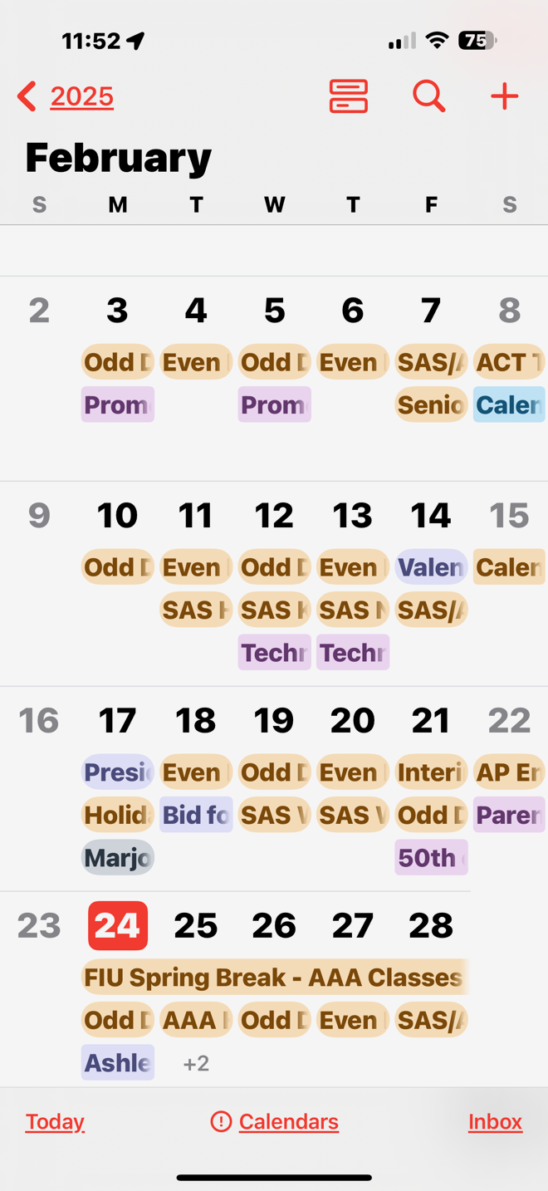Go back to 2025 year view

pyautogui.click(x=82, y=96)
